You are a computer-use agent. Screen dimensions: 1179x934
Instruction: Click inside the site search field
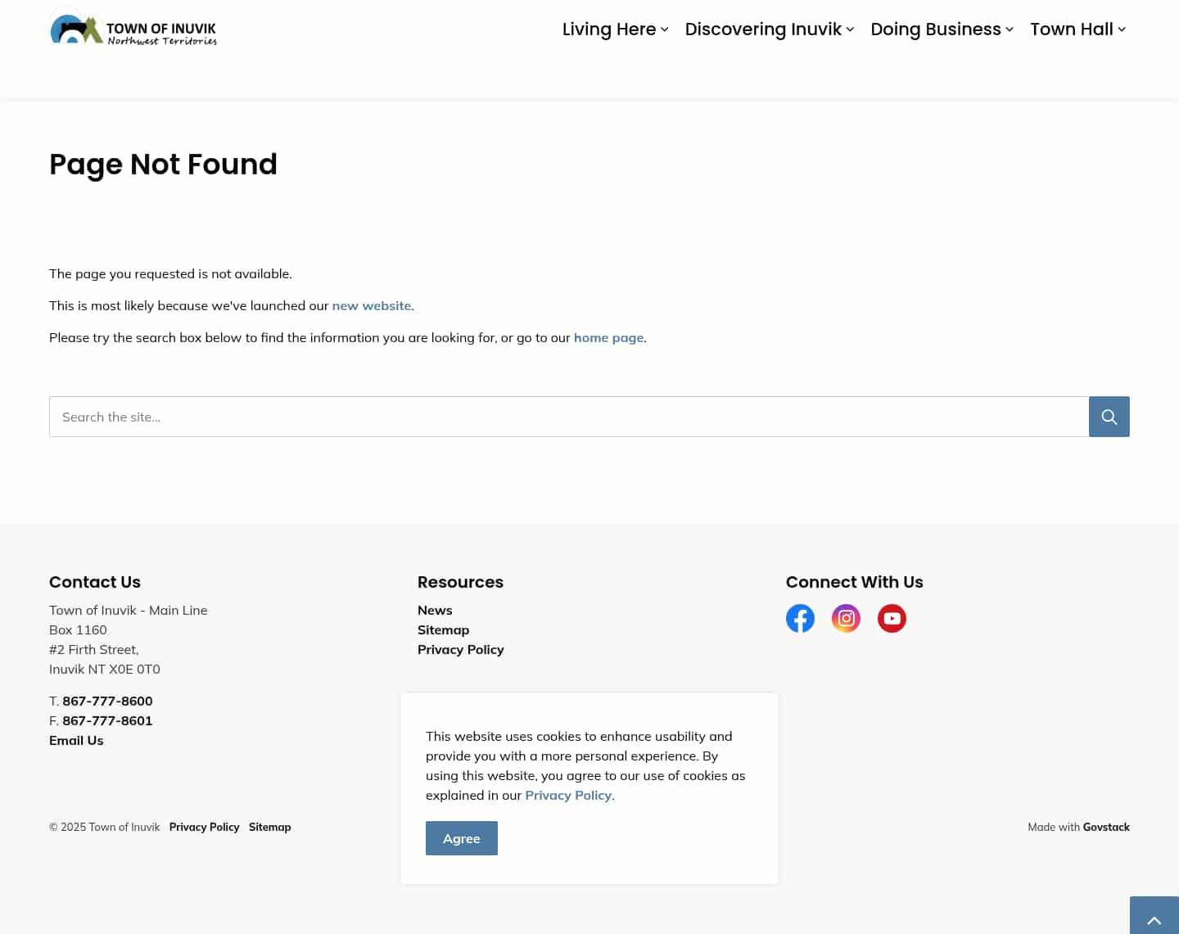(x=491, y=416)
